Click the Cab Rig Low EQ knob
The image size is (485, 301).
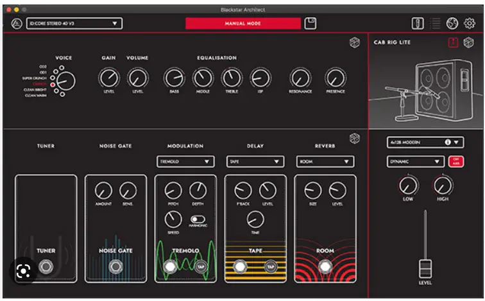[408, 185]
